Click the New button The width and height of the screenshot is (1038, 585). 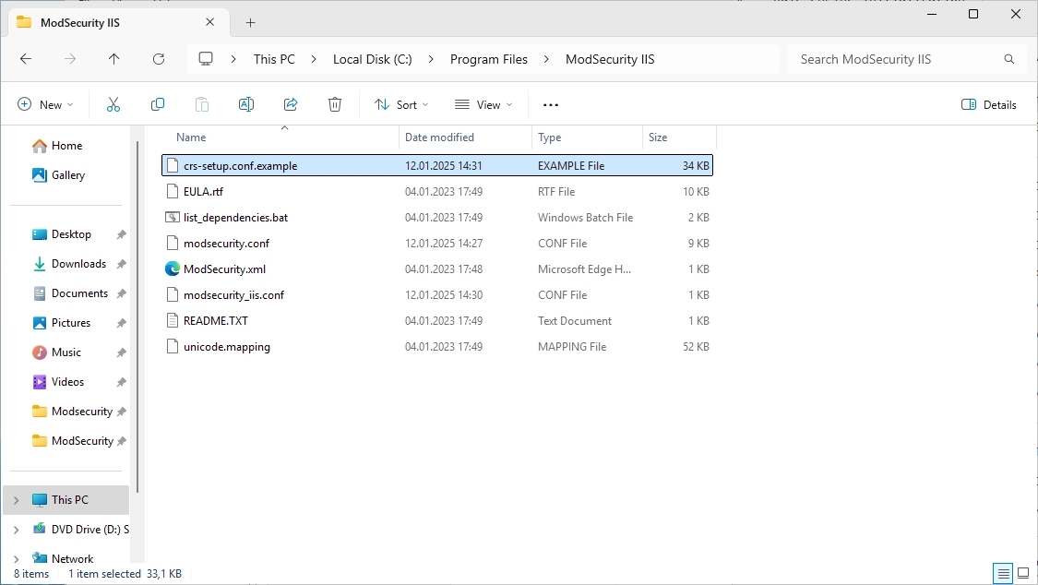pos(45,105)
